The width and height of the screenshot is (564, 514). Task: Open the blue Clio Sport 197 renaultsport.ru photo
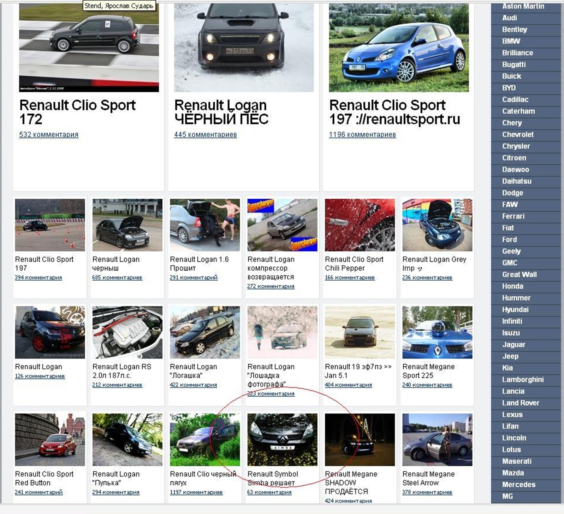pos(399,48)
